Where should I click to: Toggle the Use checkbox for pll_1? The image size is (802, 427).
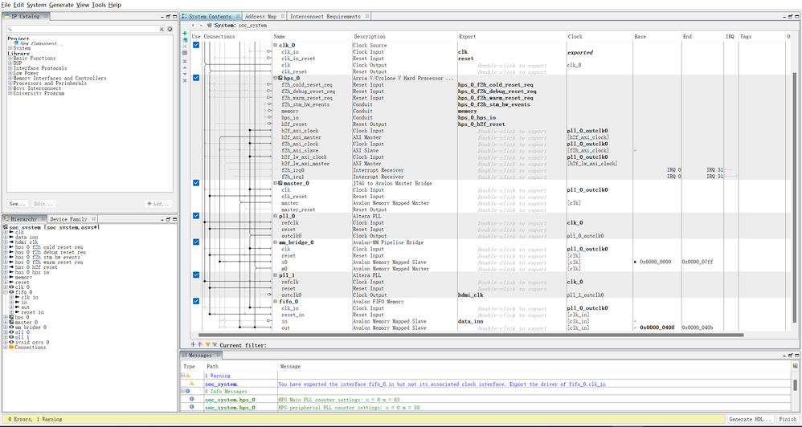tap(196, 275)
